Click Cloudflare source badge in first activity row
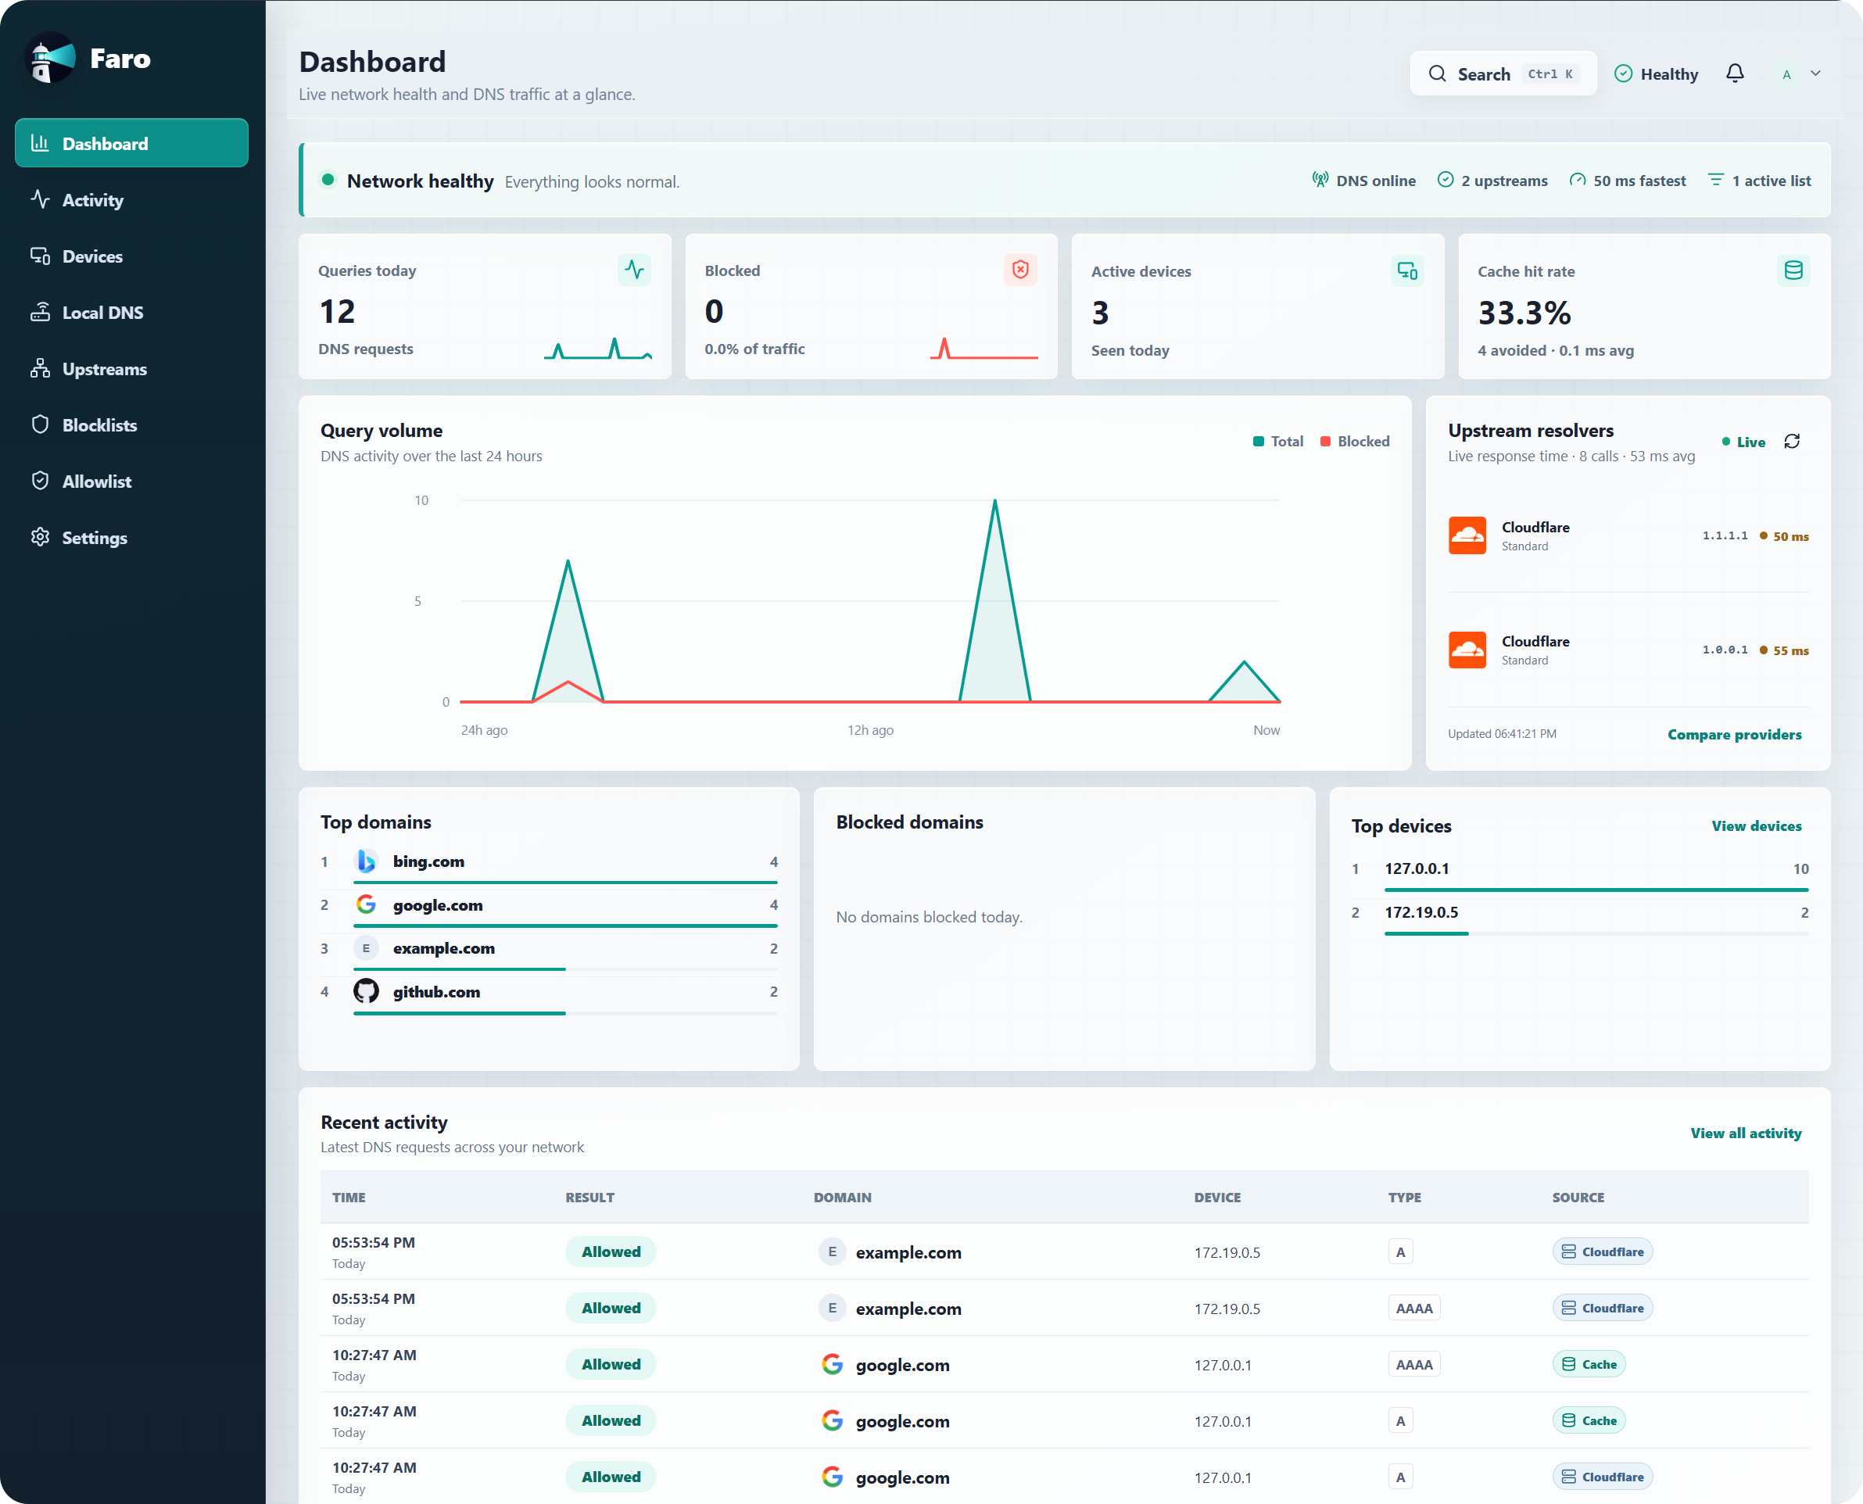This screenshot has height=1504, width=1863. click(x=1602, y=1251)
